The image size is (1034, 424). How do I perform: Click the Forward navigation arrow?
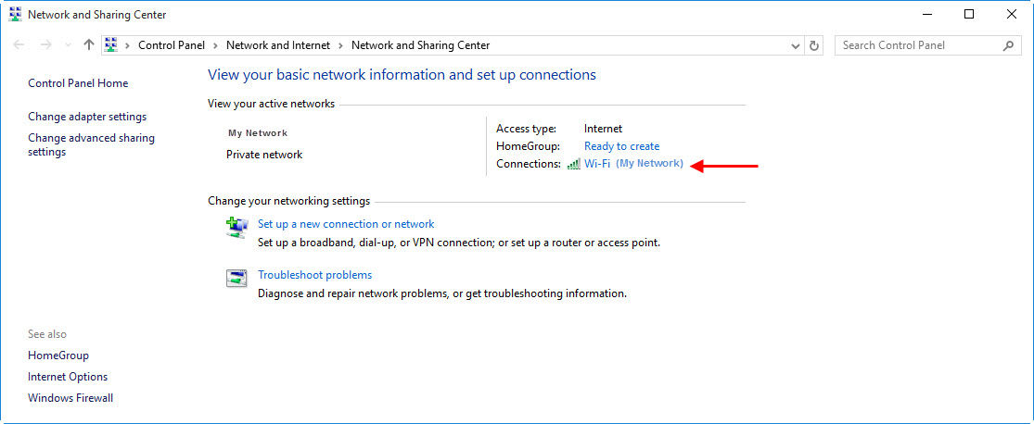pos(45,45)
